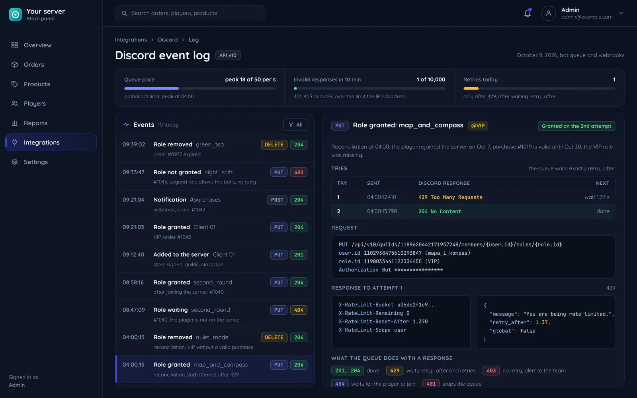637x398 pixels.
Task: Click the API v10 badge
Action: (x=228, y=55)
